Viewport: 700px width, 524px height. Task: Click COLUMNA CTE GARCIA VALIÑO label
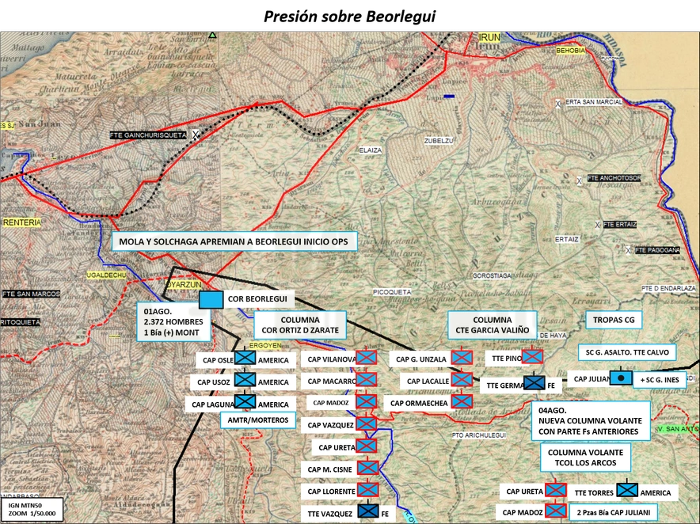[492, 325]
